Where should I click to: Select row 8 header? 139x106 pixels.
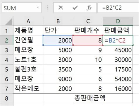tap(6, 98)
